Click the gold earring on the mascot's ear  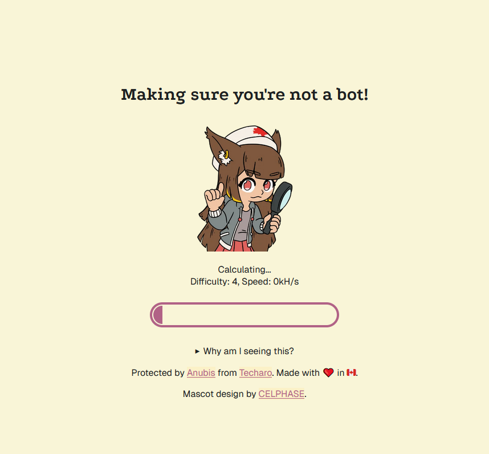click(x=226, y=154)
